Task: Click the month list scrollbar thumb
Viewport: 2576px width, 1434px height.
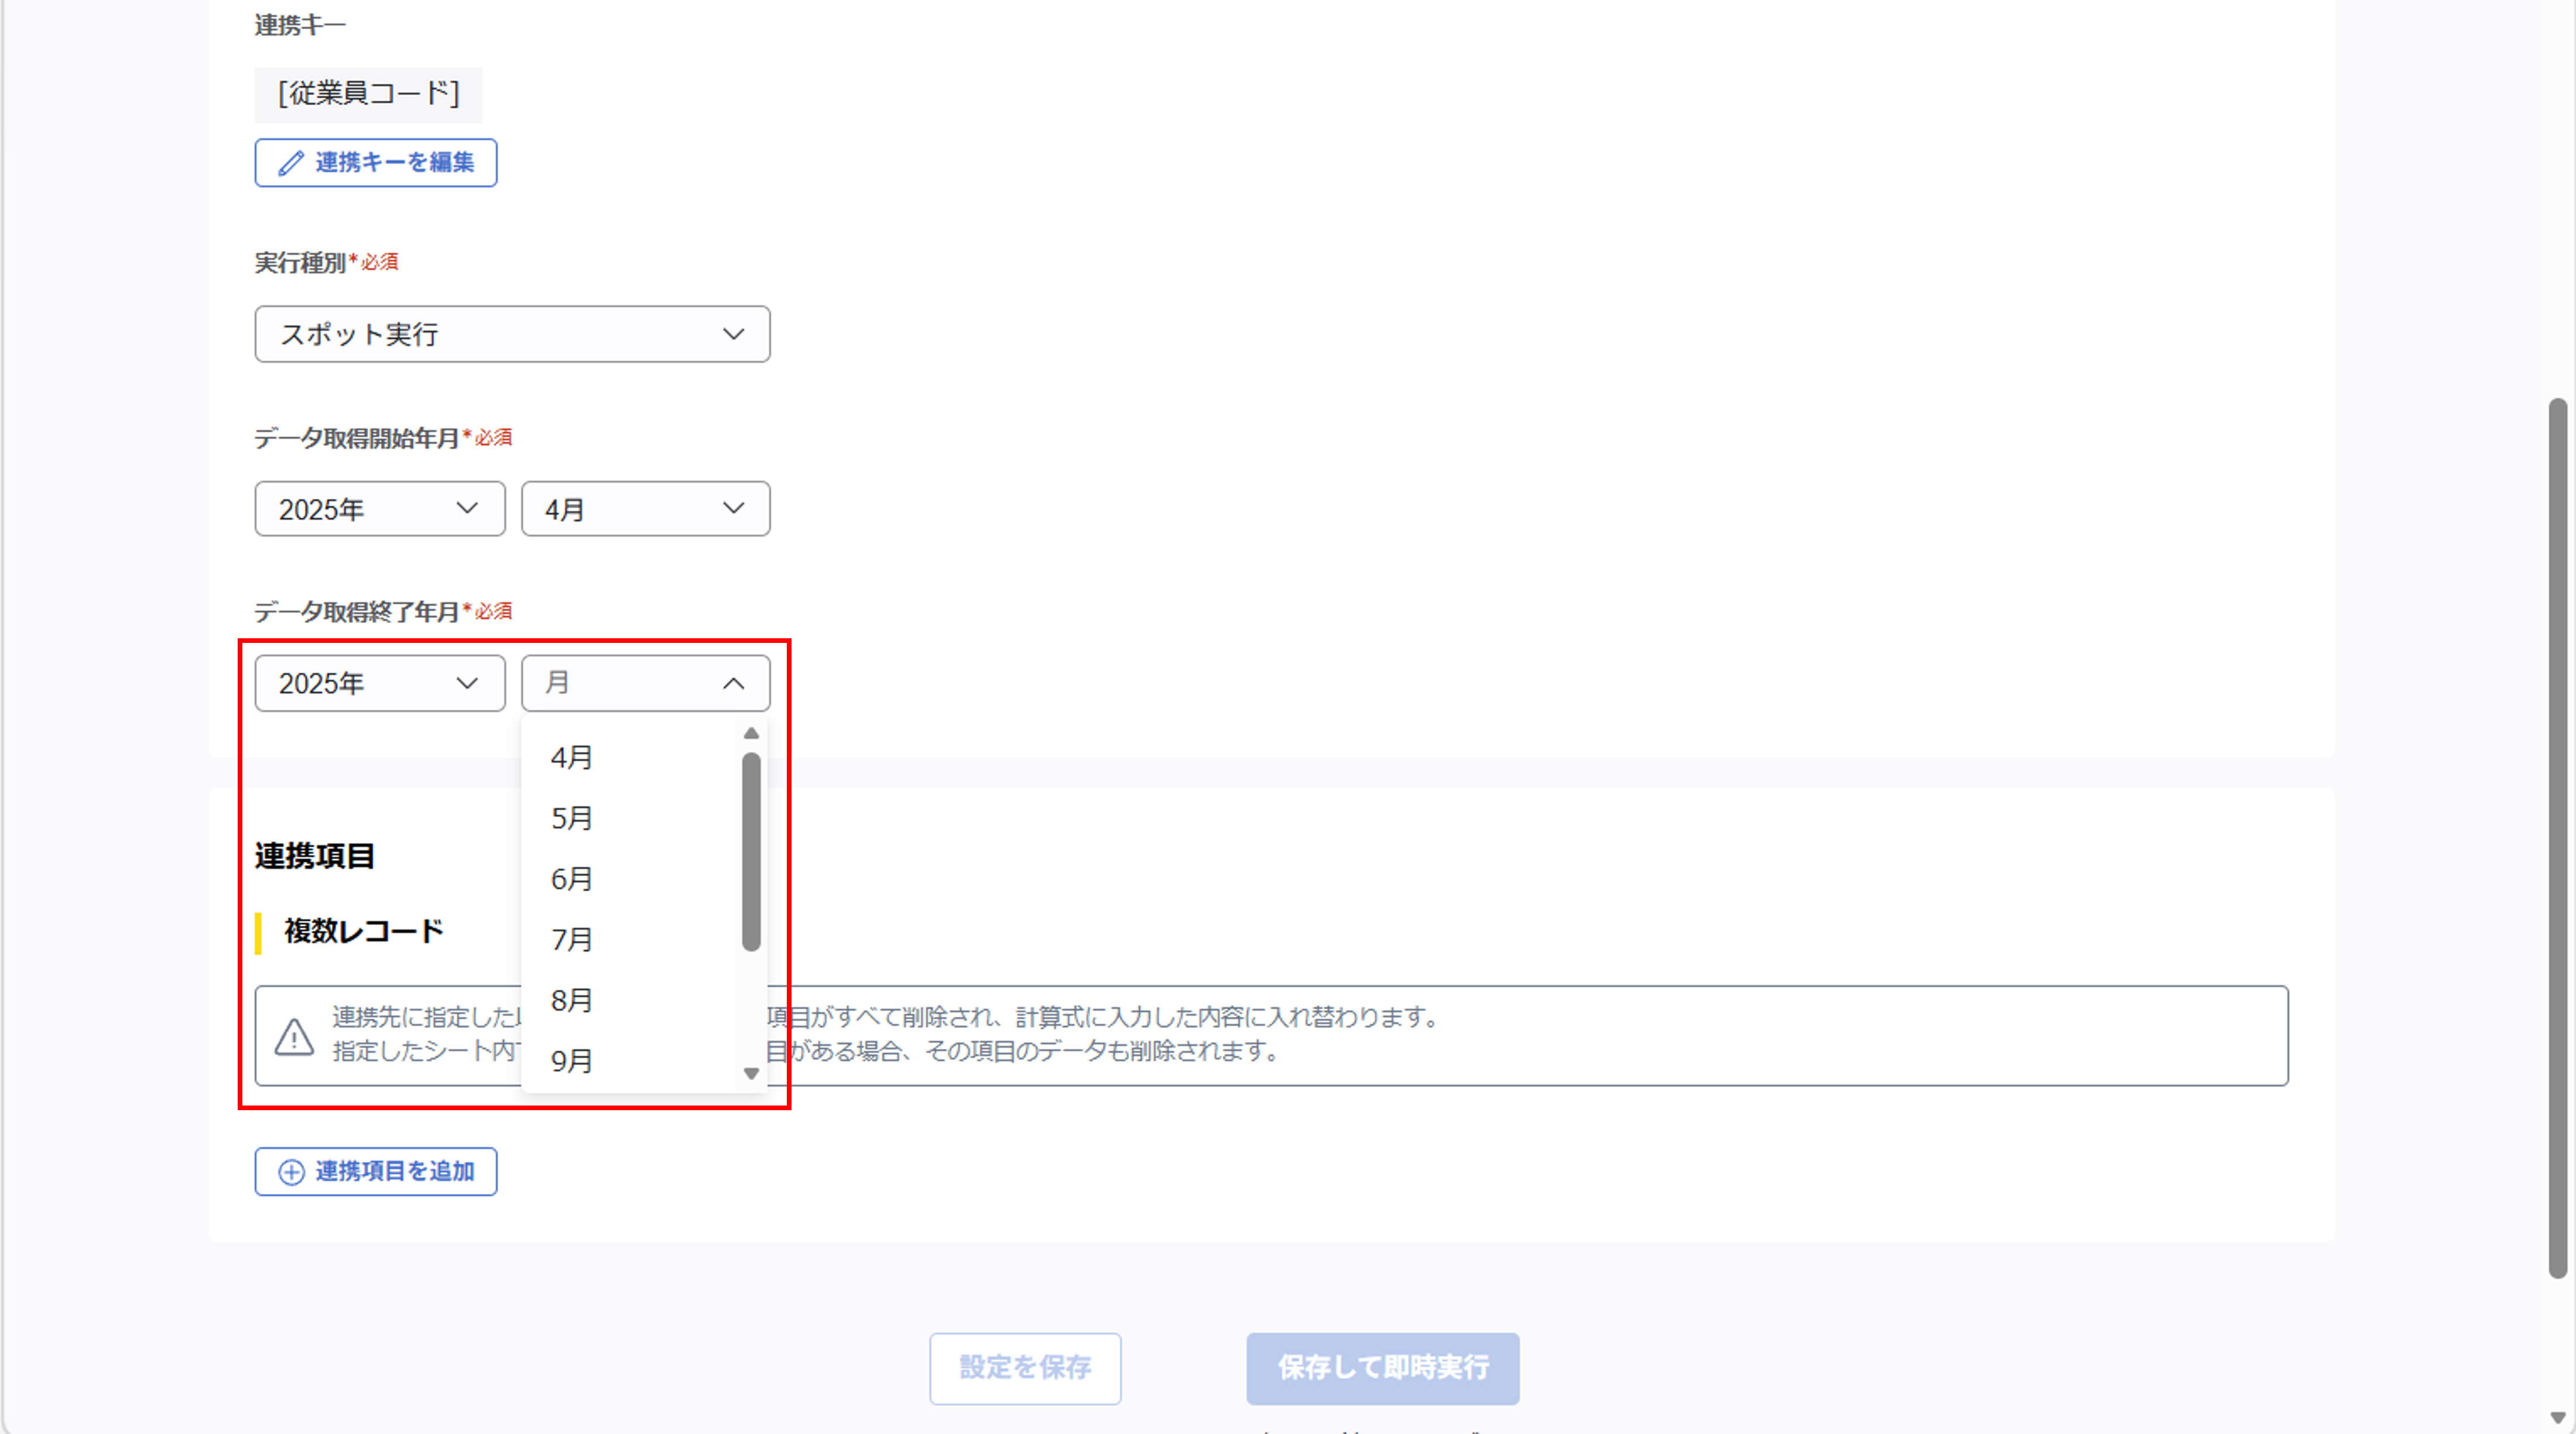Action: (x=751, y=851)
